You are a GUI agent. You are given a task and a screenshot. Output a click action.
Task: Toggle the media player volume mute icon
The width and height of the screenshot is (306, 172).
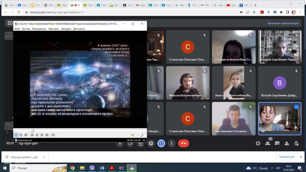133,135
